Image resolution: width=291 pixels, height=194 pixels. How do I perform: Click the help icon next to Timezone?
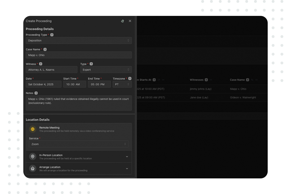[x=130, y=79]
